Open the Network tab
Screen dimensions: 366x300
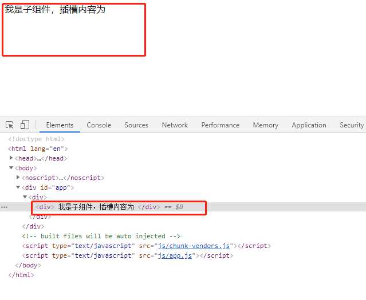[175, 125]
